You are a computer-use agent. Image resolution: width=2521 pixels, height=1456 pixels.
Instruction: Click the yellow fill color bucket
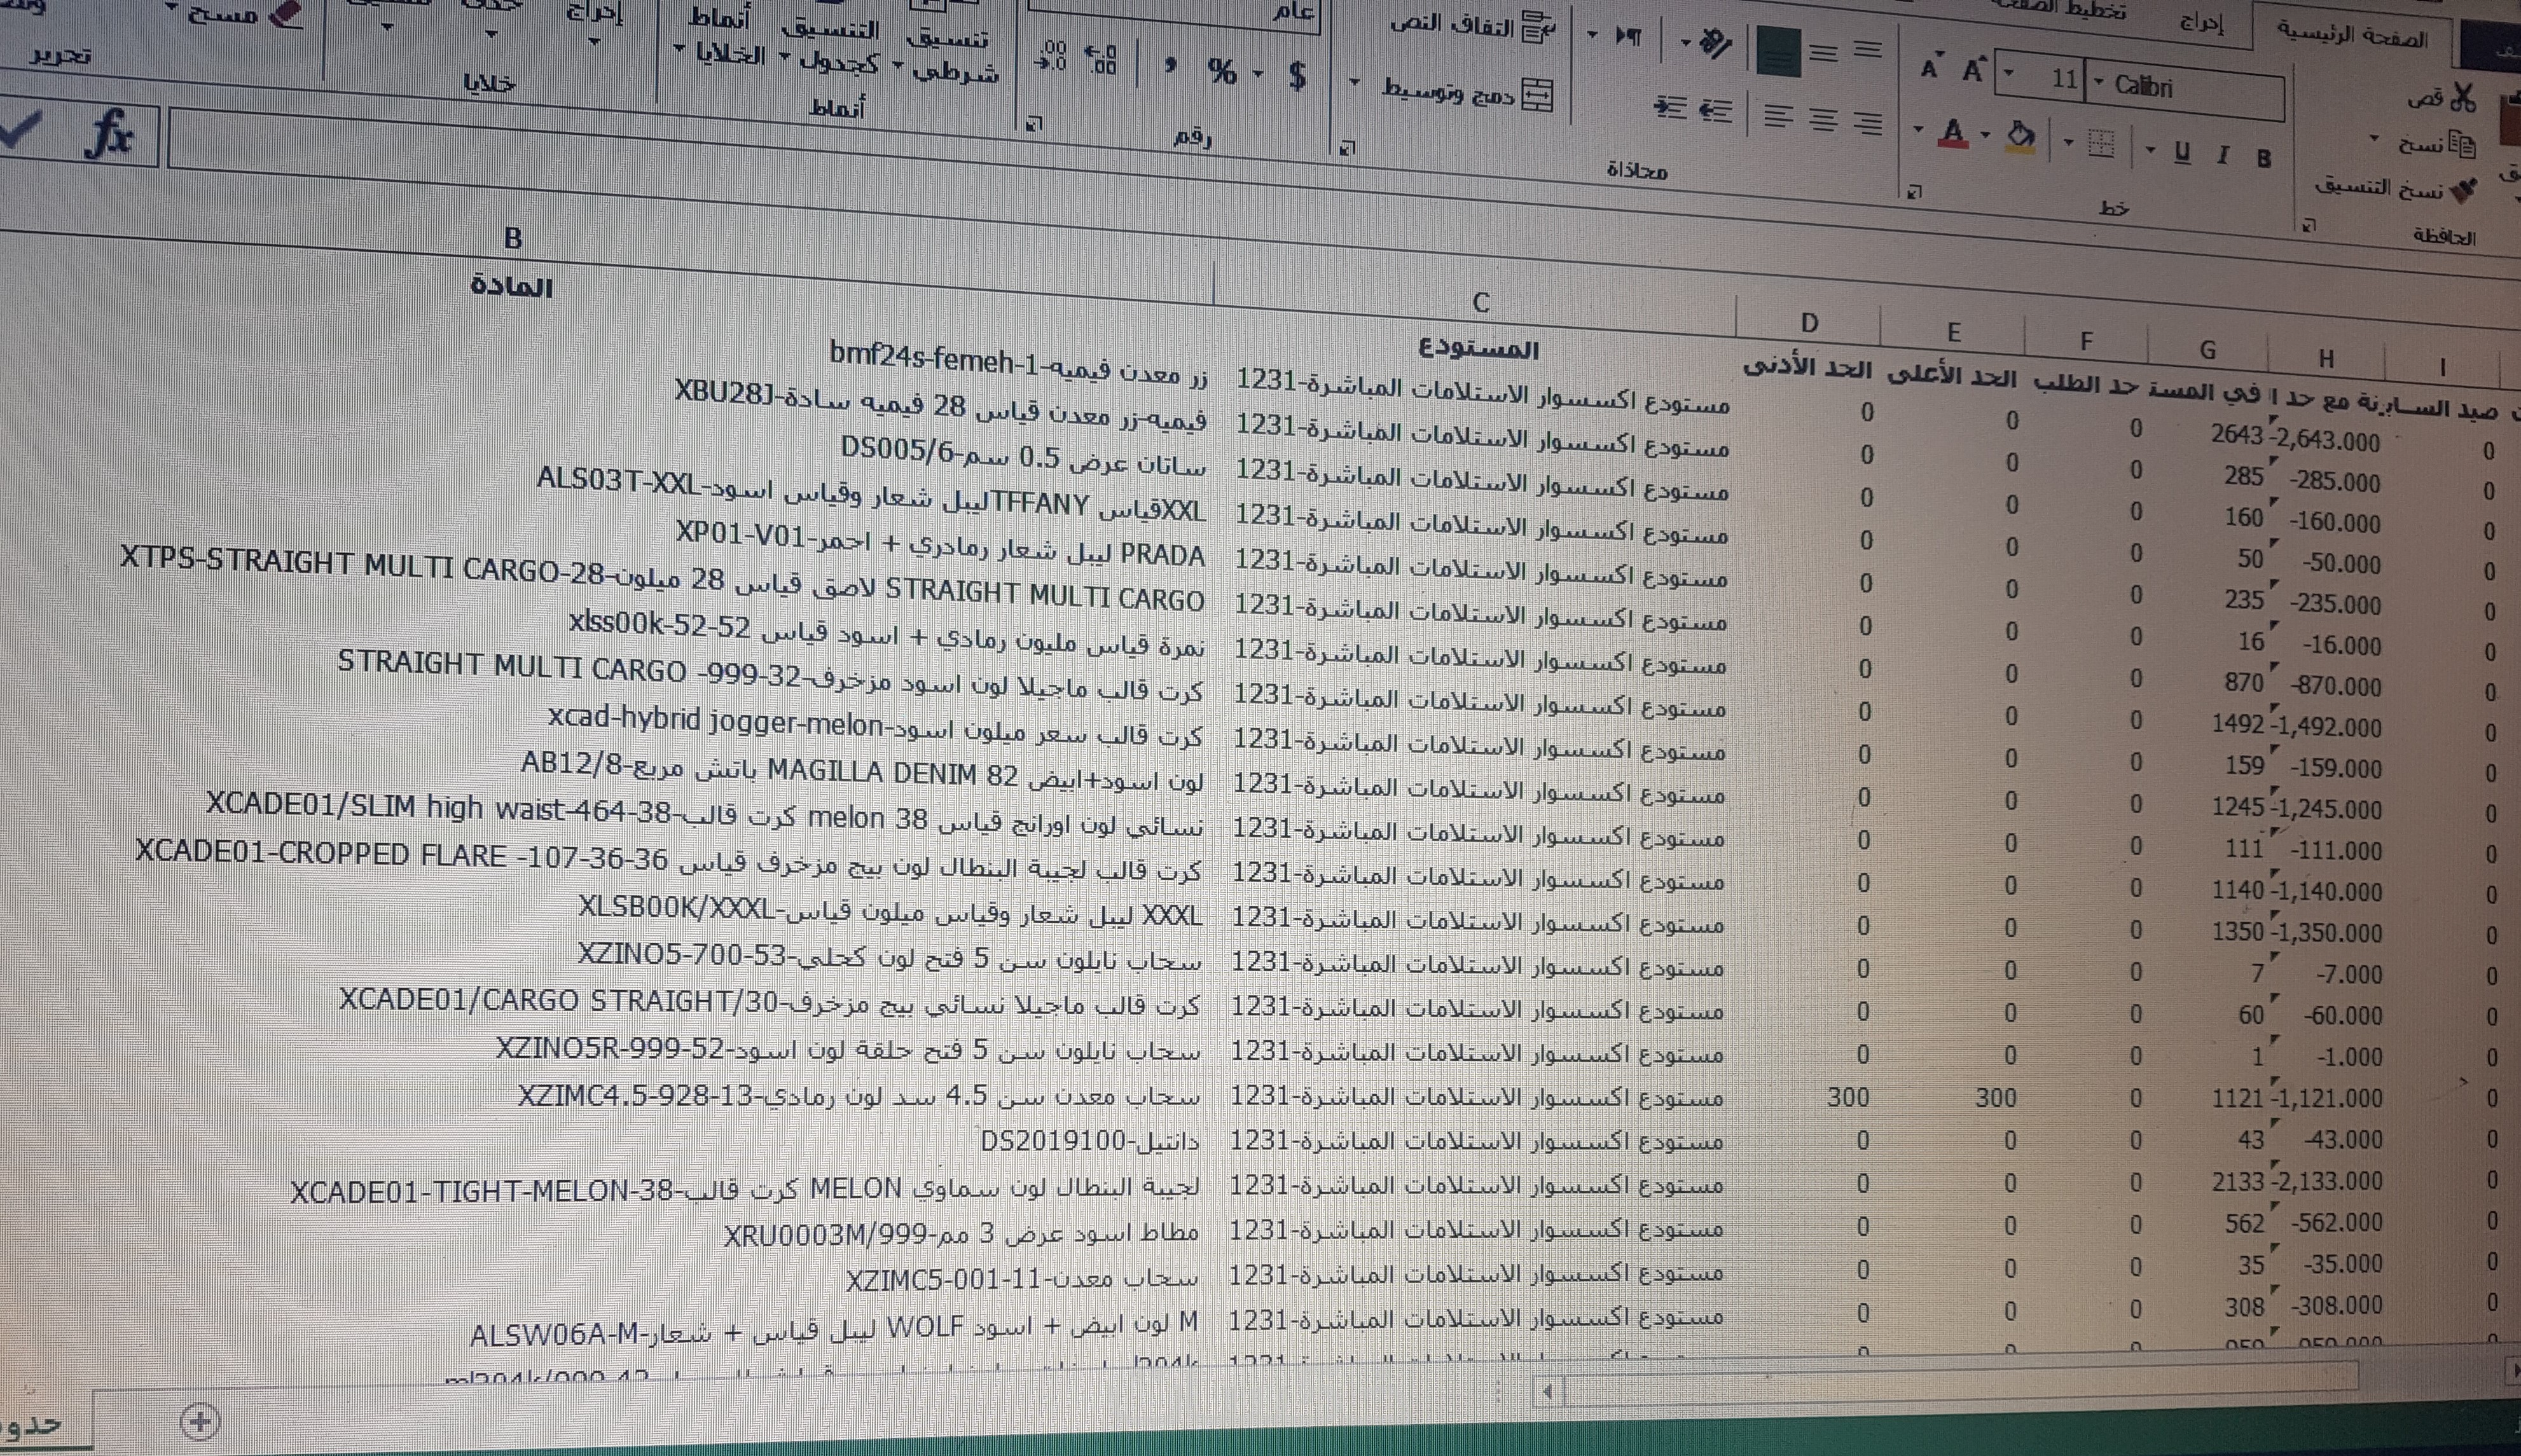(2020, 137)
